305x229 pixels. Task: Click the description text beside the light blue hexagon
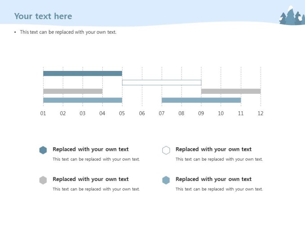click(x=219, y=189)
